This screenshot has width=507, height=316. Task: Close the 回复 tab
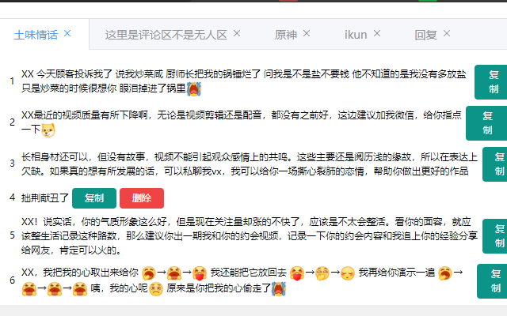click(447, 33)
